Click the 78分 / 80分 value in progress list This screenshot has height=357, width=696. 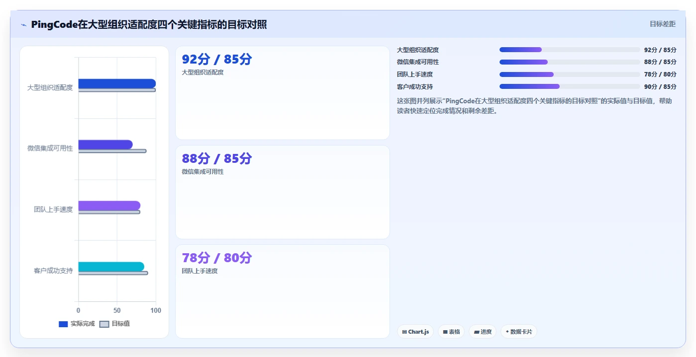pyautogui.click(x=660, y=74)
